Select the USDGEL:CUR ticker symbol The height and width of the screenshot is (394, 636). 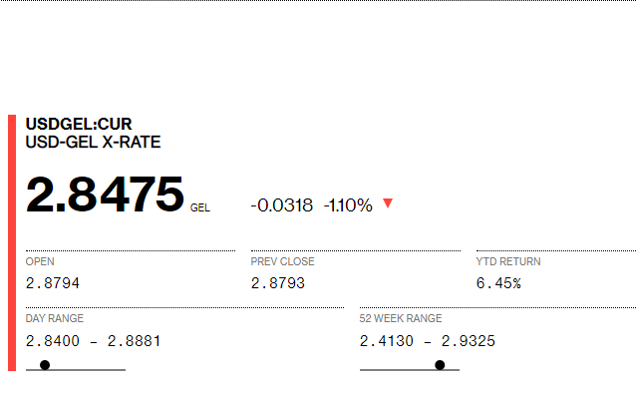(79, 124)
